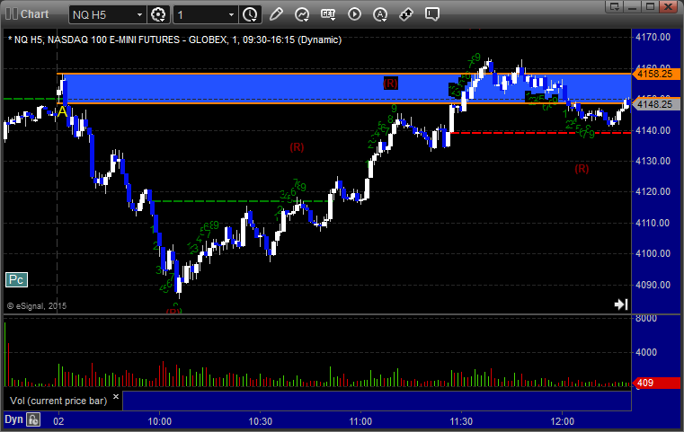Click the yellow A marker on chart
Image resolution: width=684 pixels, height=432 pixels.
point(62,112)
